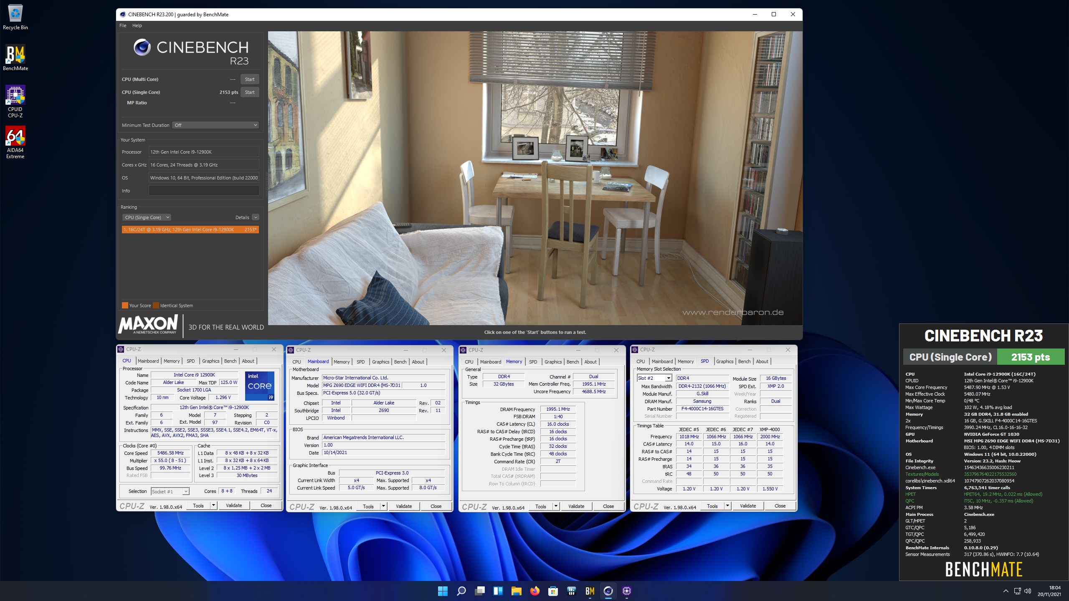Open Microsoft Store from the taskbar
This screenshot has height=601, width=1069.
[553, 591]
